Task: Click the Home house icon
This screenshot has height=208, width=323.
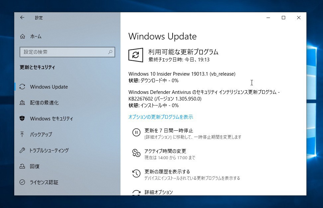Action: pyautogui.click(x=23, y=36)
